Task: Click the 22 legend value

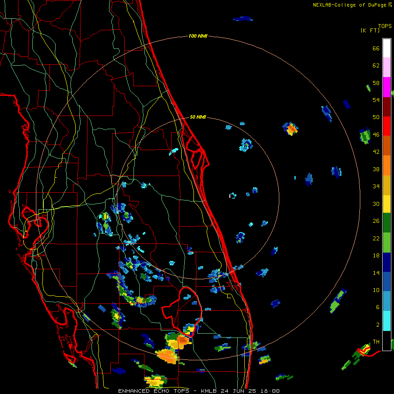Action: click(376, 239)
